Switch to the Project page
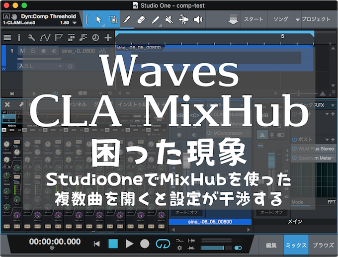This screenshot has width=338, height=257. coord(316,19)
